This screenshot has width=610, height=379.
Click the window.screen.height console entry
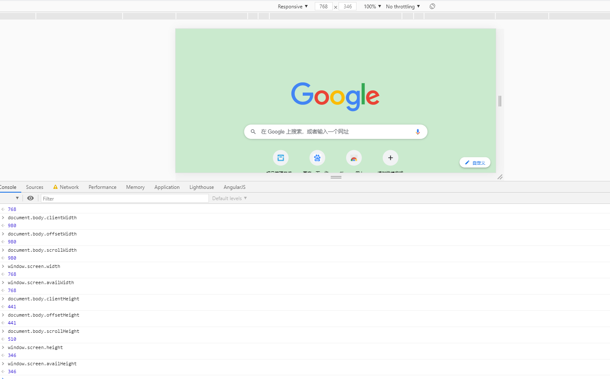(35, 347)
